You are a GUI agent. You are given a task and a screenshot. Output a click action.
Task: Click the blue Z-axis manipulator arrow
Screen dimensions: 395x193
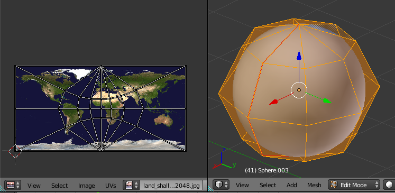[299, 55]
